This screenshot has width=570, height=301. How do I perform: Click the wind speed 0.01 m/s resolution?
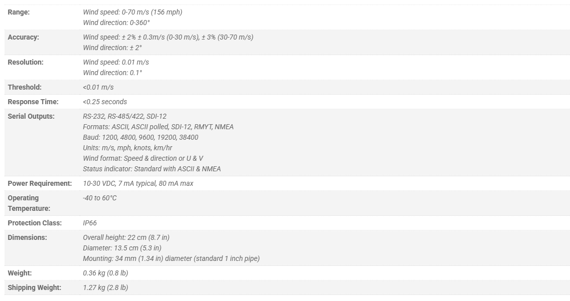(116, 62)
